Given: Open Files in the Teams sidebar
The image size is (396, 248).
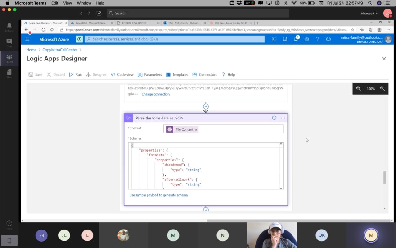Looking at the screenshot, I should [9, 73].
